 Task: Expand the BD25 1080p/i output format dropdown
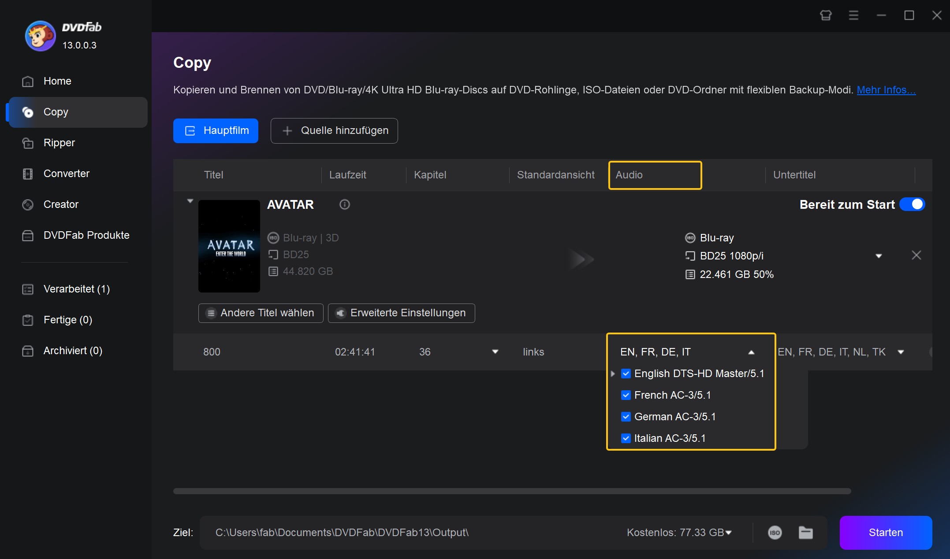[879, 255]
